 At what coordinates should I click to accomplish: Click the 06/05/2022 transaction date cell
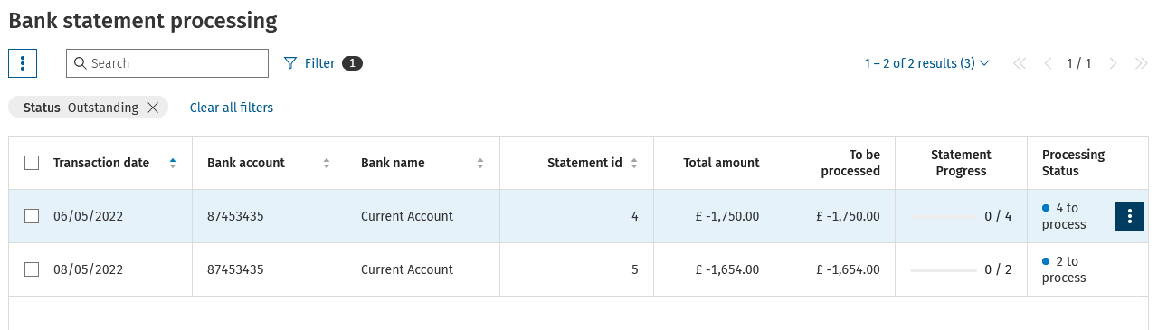tap(88, 216)
